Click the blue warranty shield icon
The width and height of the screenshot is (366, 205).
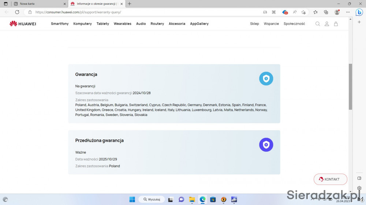(x=266, y=79)
